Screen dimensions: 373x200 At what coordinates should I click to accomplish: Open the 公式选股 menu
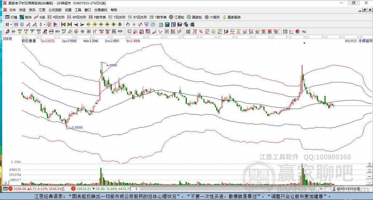pyautogui.click(x=55, y=10)
